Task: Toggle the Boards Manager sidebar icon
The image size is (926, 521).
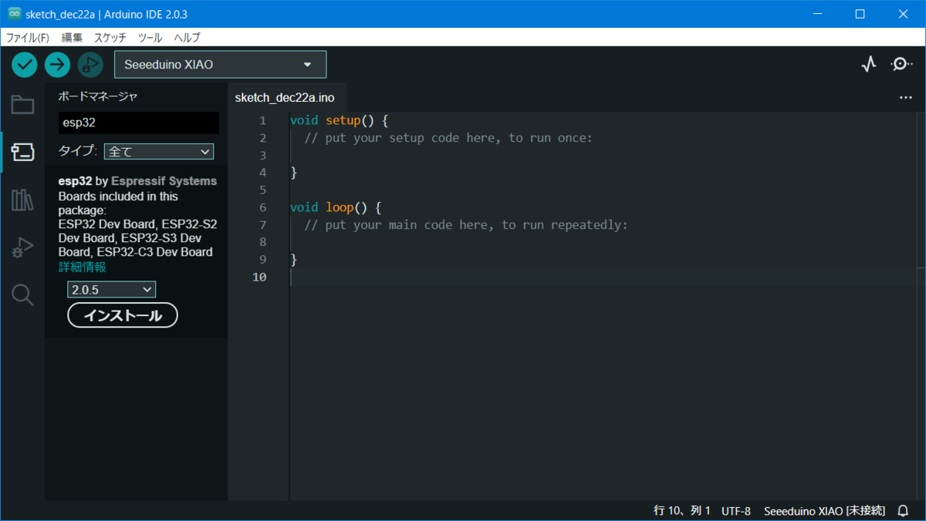Action: tap(22, 152)
